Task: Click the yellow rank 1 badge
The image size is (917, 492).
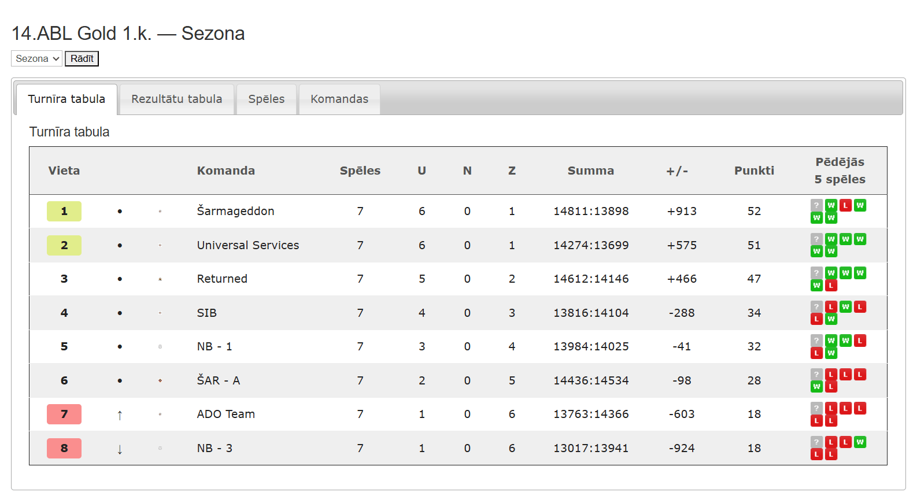Action: click(64, 211)
